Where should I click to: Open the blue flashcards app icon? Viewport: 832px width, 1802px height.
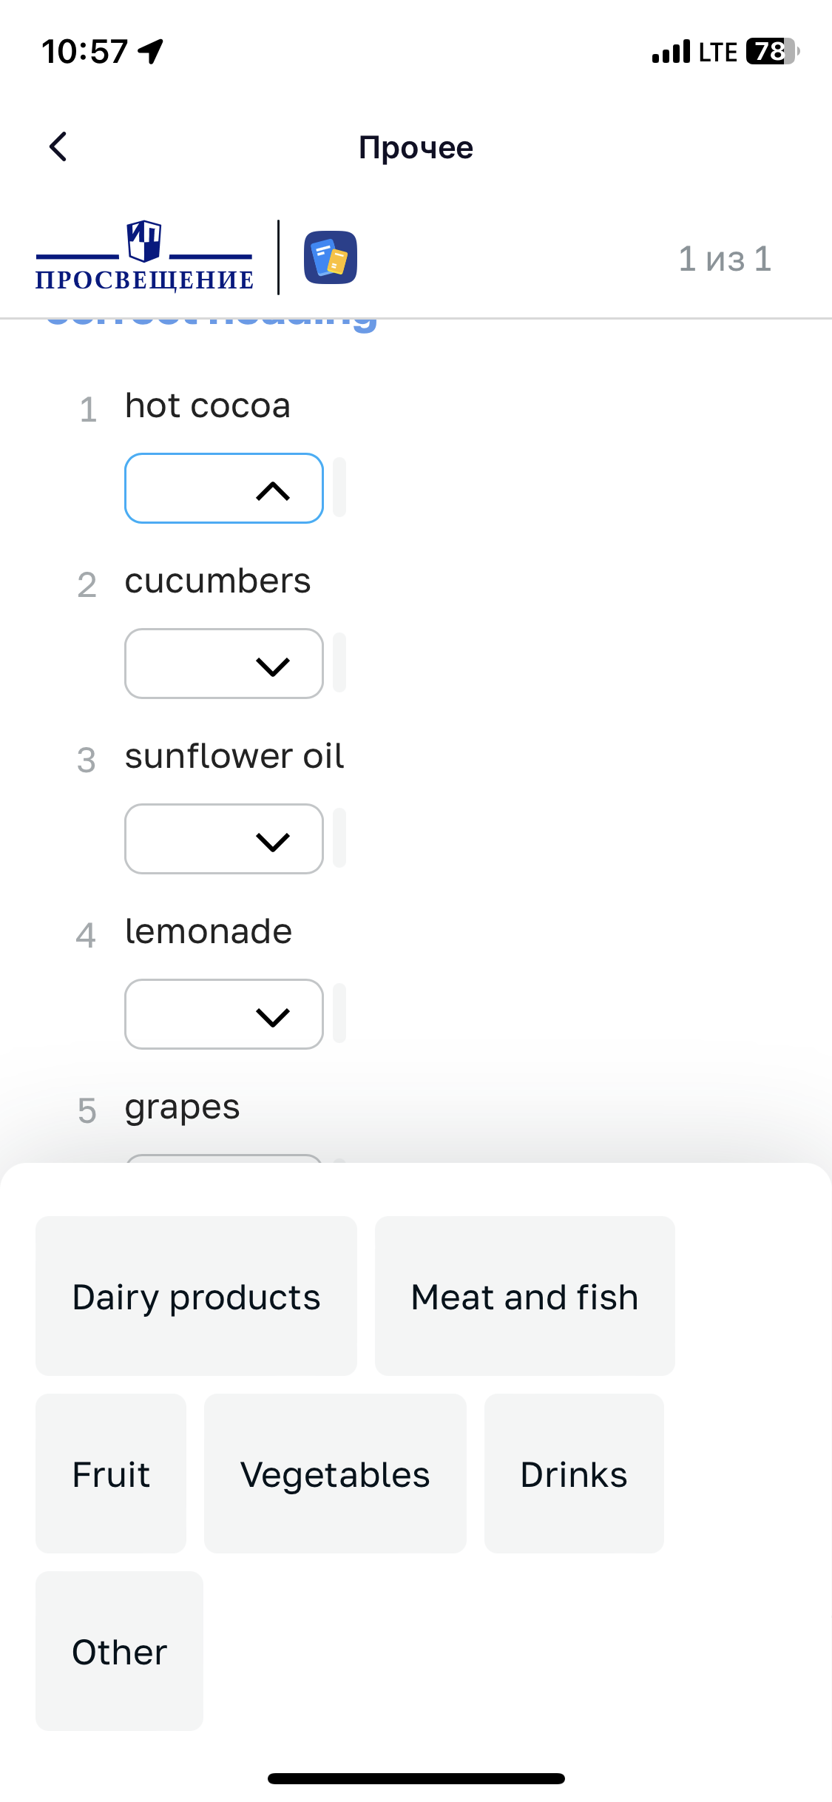pos(331,257)
